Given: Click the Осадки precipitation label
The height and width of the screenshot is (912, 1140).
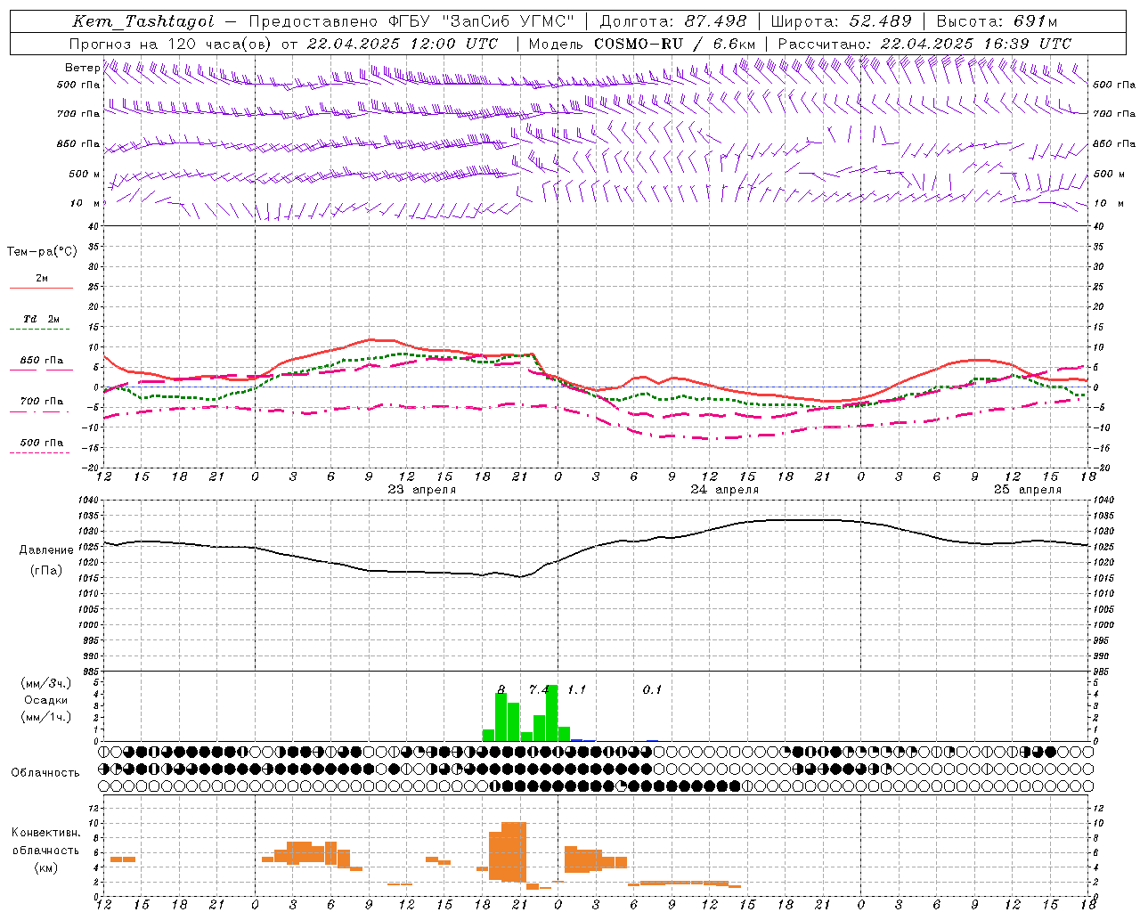Looking at the screenshot, I should 46,700.
